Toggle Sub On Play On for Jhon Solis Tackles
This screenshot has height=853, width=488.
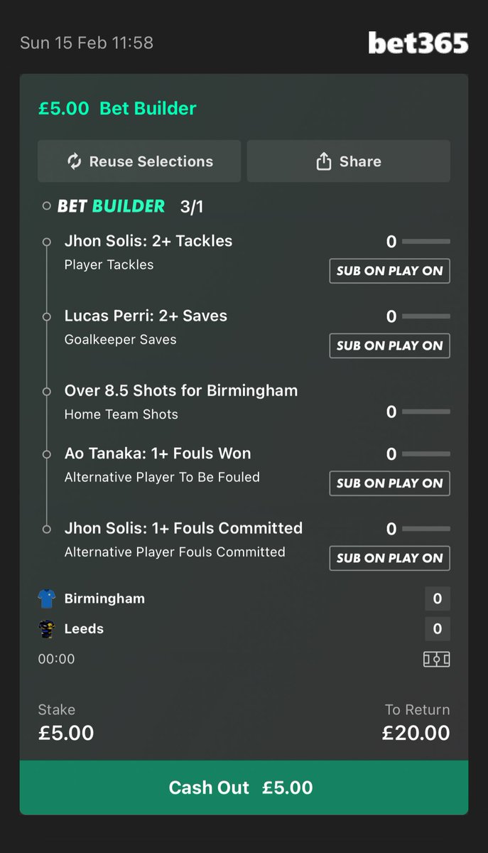click(x=389, y=271)
